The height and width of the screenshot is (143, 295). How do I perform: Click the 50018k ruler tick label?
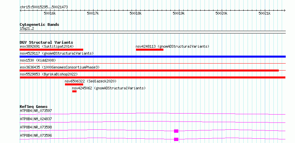coord(136,13)
